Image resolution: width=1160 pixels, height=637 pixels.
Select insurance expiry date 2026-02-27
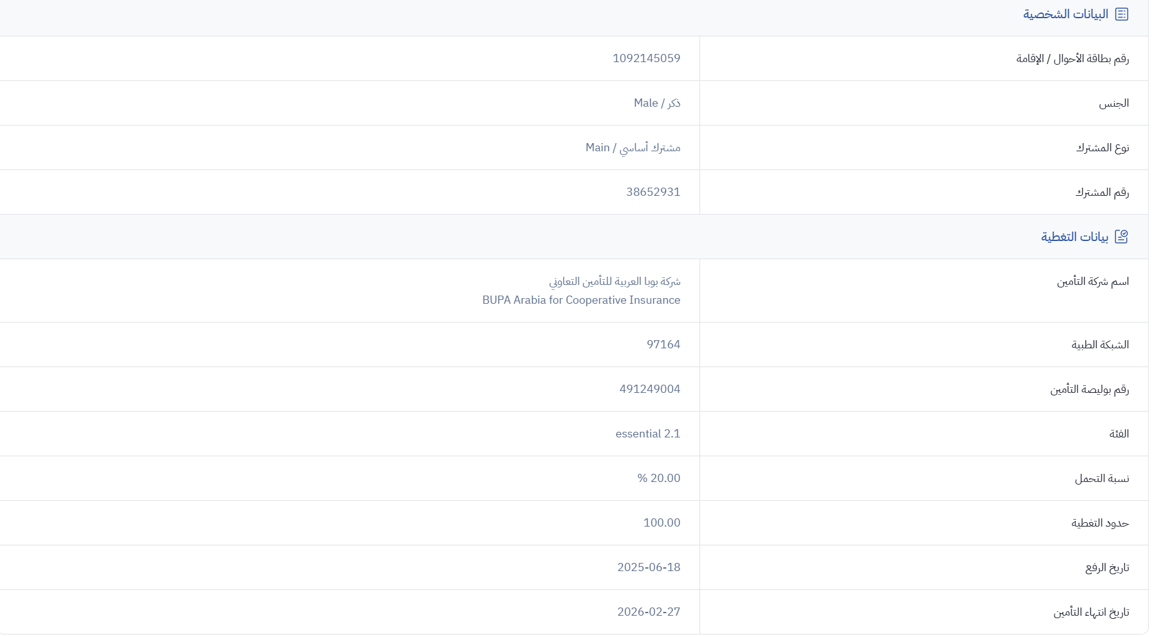[x=649, y=612]
